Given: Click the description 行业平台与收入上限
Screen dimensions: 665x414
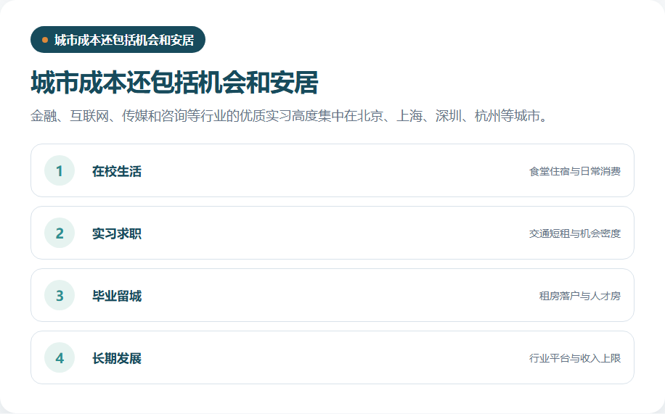Looking at the screenshot, I should (x=575, y=358).
